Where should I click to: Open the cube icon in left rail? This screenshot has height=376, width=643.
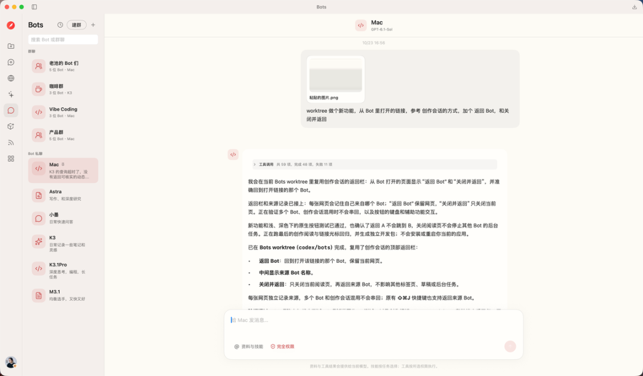pyautogui.click(x=11, y=126)
